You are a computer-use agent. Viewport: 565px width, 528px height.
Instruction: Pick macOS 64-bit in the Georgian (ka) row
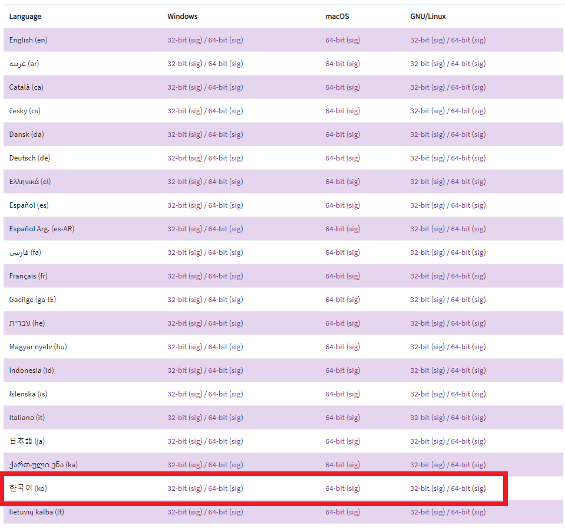coord(335,464)
